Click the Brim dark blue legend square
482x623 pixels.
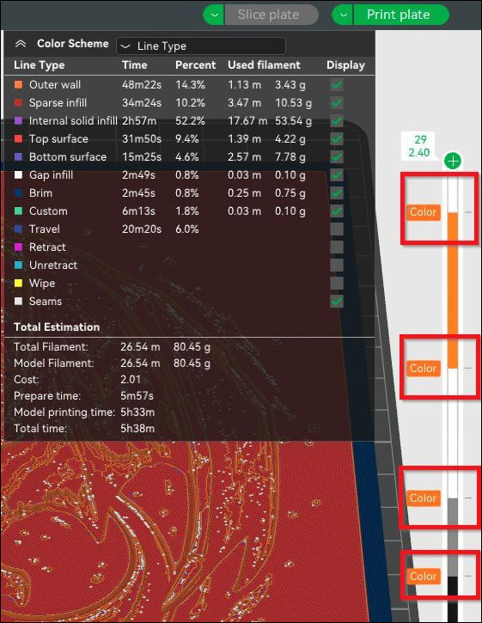point(18,193)
